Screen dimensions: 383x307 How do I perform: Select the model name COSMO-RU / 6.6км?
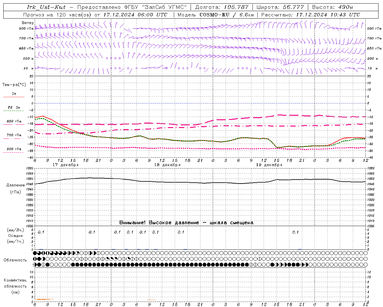click(x=227, y=15)
